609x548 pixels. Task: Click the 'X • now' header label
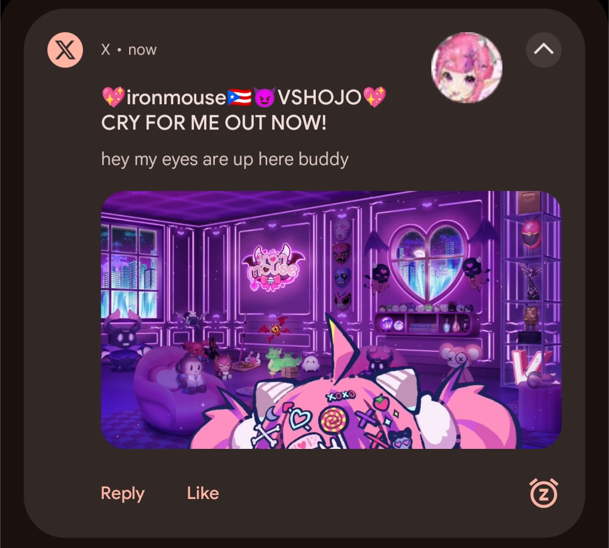pyautogui.click(x=129, y=50)
